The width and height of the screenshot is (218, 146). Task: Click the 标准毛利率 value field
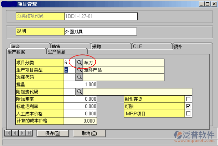coord(80,107)
